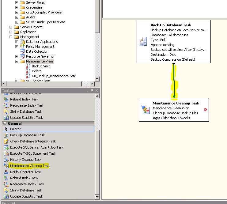Screen dimensions: 227x204
Task: Click the red error icon on cleanup task
Action: [205, 110]
